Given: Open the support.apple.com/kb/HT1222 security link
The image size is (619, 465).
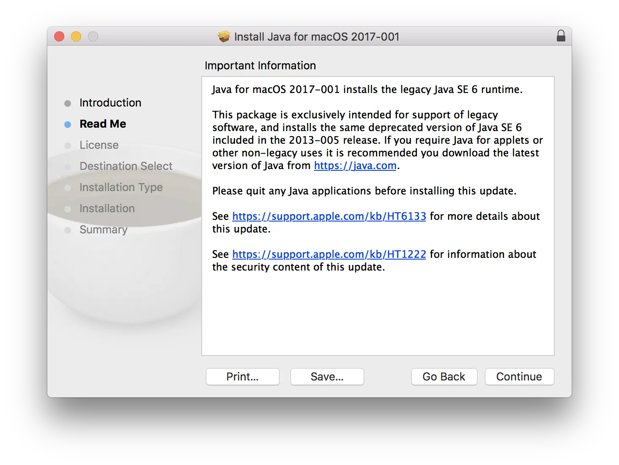Looking at the screenshot, I should point(329,254).
